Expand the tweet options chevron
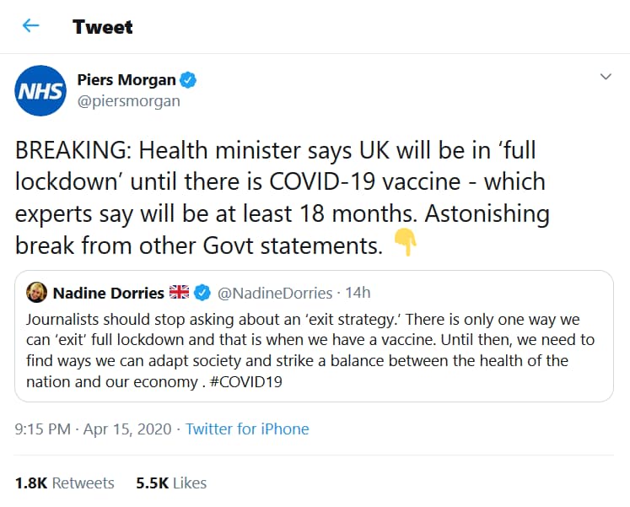 point(605,77)
